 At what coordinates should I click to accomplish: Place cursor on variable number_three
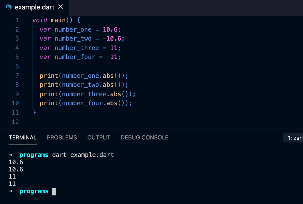tap(77, 48)
